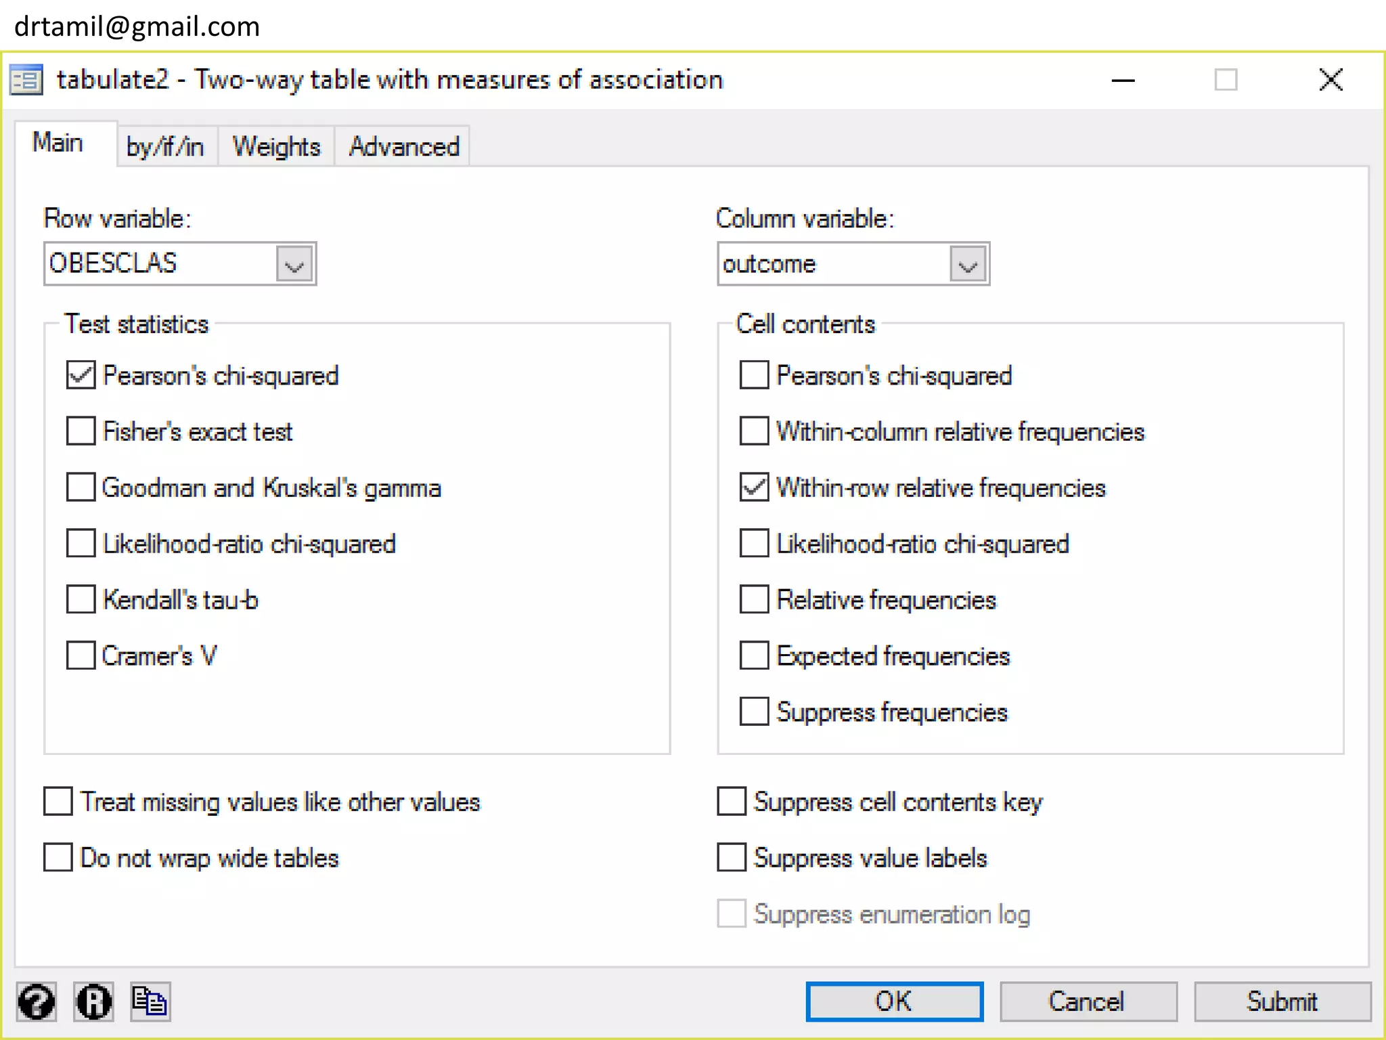Image resolution: width=1386 pixels, height=1040 pixels.
Task: Enable Cramer's V test statistic
Action: tap(81, 655)
